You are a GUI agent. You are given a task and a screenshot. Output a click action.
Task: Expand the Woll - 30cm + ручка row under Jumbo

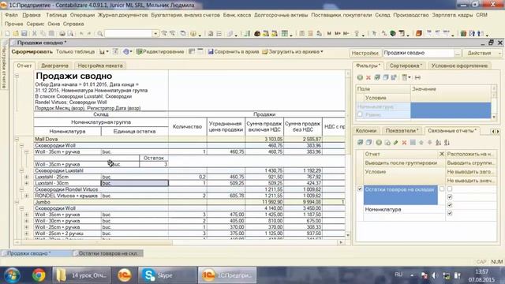[x=26, y=221]
